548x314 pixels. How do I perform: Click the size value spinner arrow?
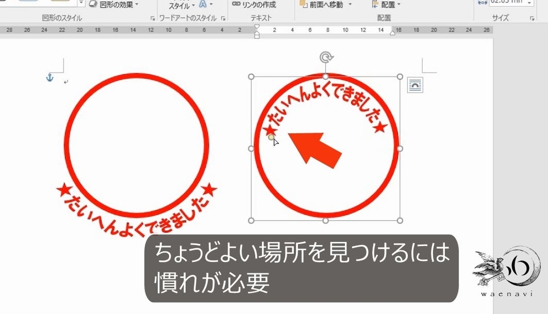pos(529,3)
